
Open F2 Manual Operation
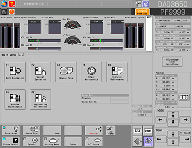(40, 72)
